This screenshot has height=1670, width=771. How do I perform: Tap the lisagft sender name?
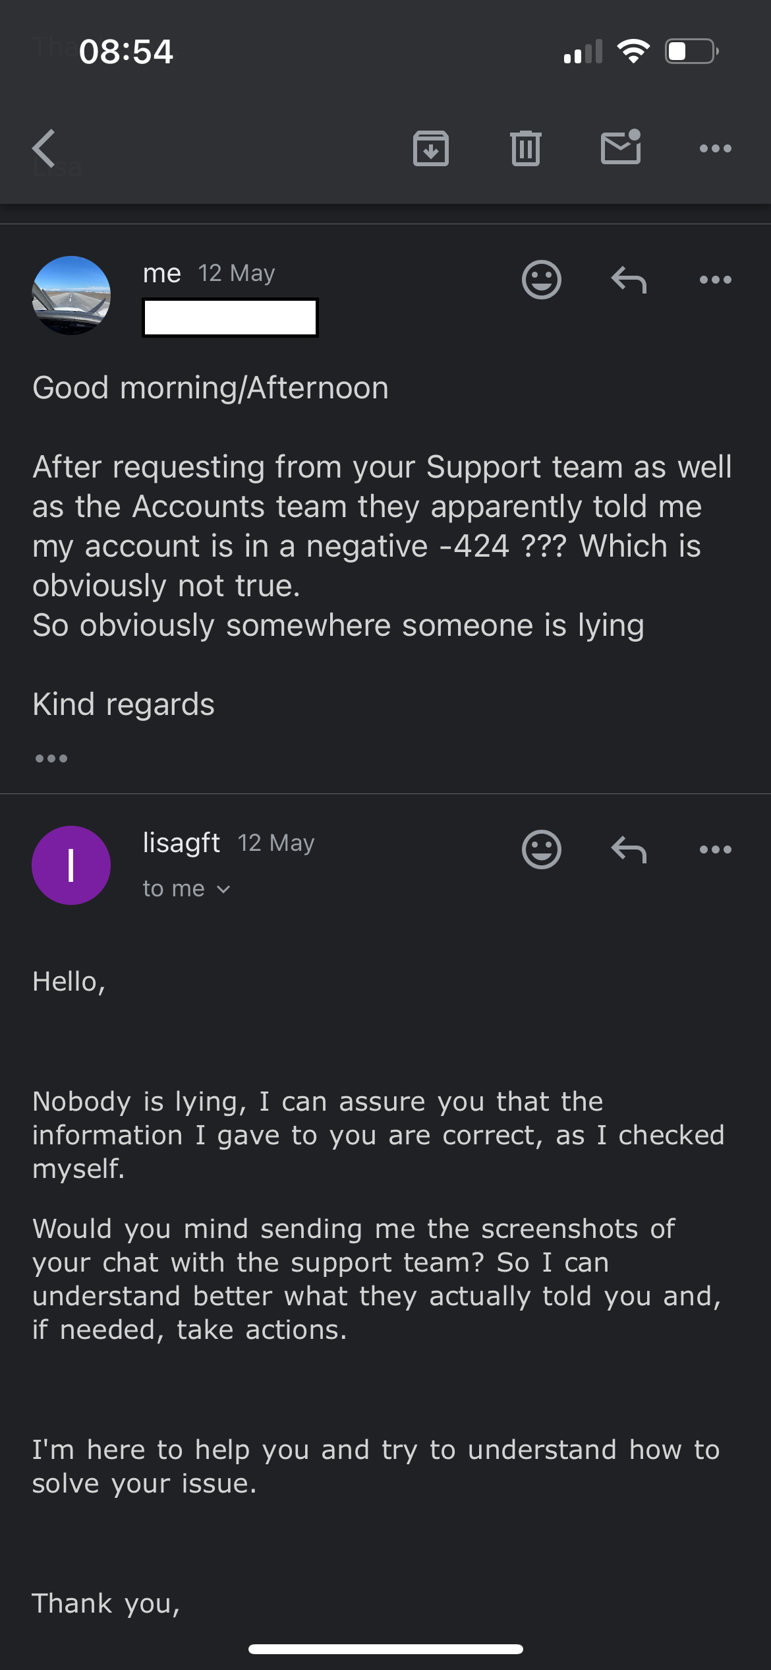[181, 843]
